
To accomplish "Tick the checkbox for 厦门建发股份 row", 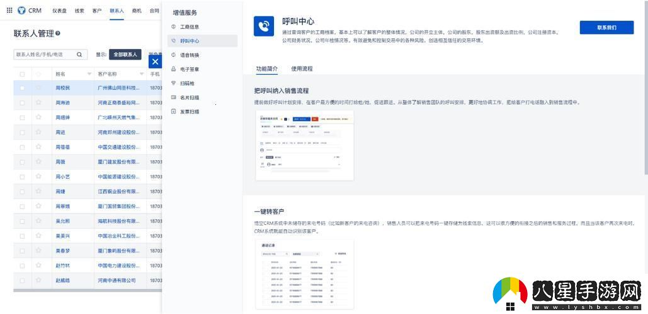I will pos(22,162).
